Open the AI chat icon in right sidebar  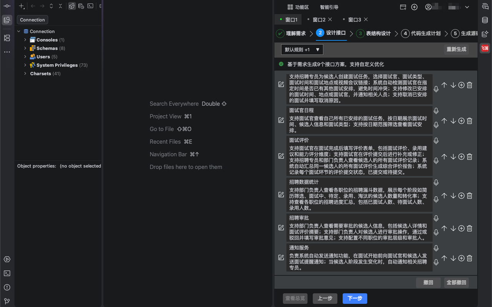click(x=485, y=6)
